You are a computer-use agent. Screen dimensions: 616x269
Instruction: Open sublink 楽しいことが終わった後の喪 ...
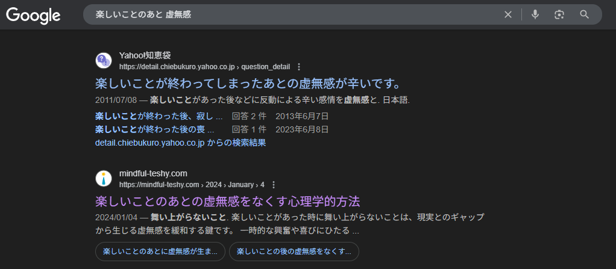tap(155, 129)
